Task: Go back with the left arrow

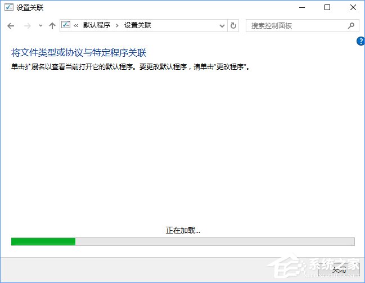Action: point(11,26)
